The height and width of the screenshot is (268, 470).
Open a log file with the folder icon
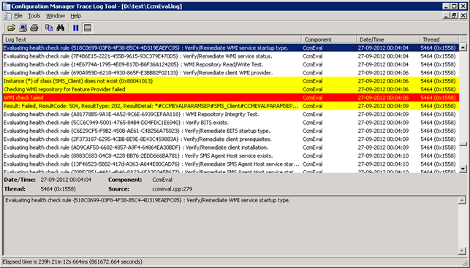[12, 28]
